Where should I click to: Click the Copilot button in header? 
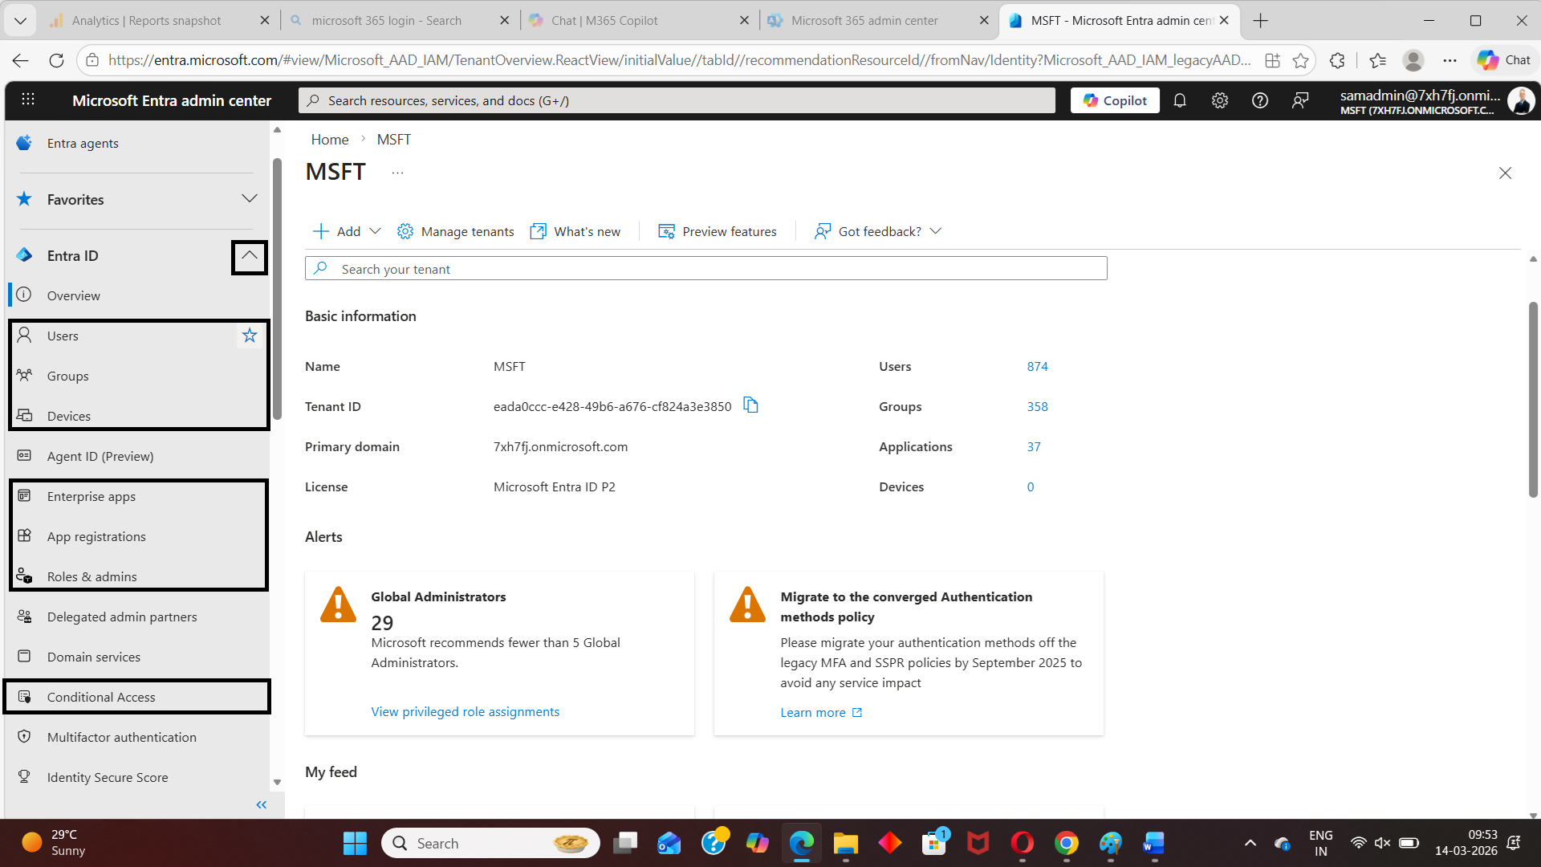click(x=1115, y=100)
